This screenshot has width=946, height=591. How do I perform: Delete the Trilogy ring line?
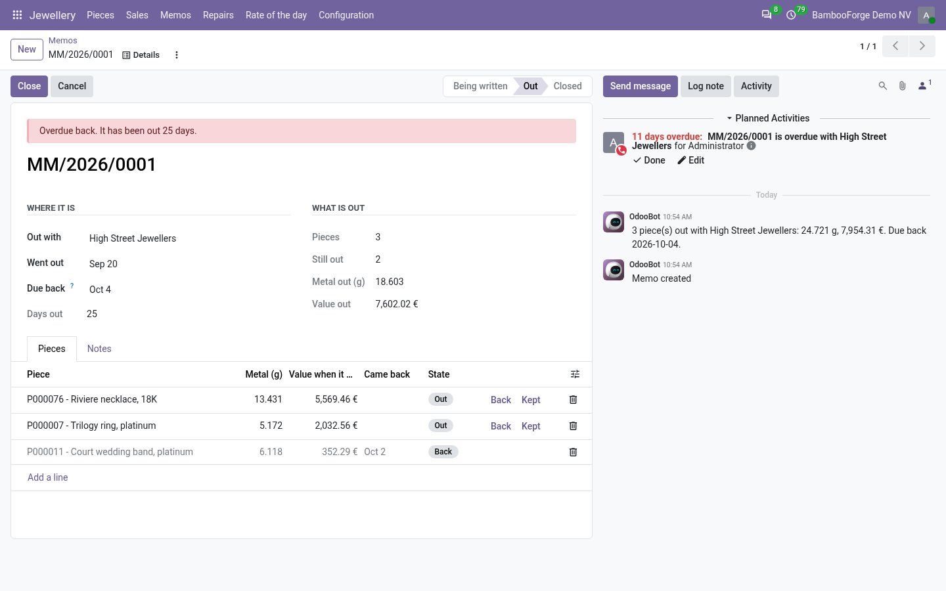(x=573, y=426)
